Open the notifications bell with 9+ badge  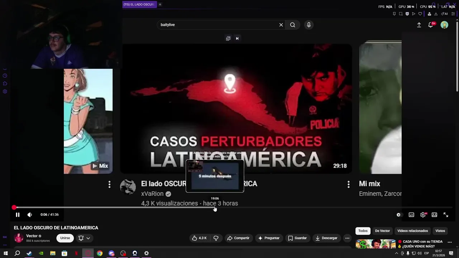click(x=431, y=25)
